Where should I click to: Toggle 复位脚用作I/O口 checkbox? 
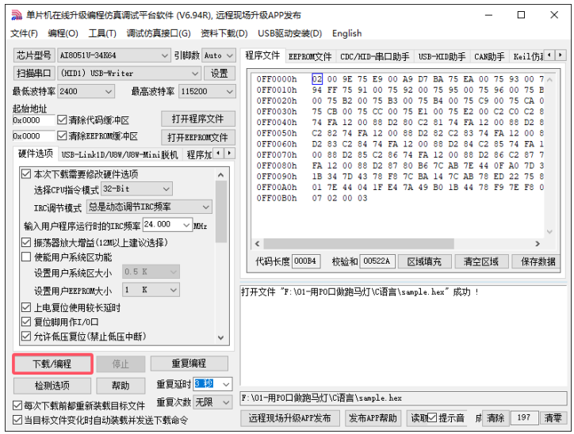(x=26, y=322)
